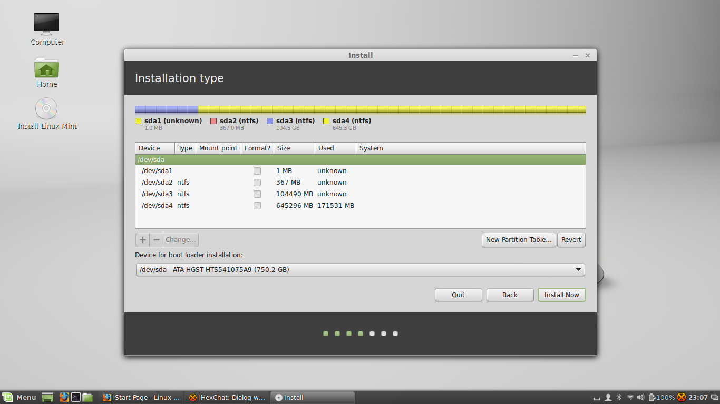720x404 pixels.
Task: Click the 104490 MB size cell
Action: click(294, 194)
